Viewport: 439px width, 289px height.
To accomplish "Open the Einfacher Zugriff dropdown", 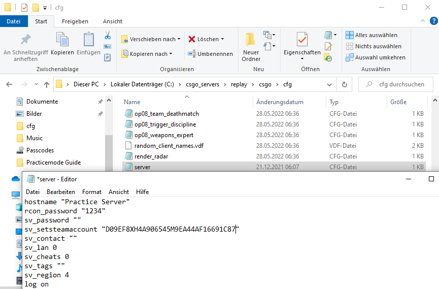I will click(x=269, y=46).
